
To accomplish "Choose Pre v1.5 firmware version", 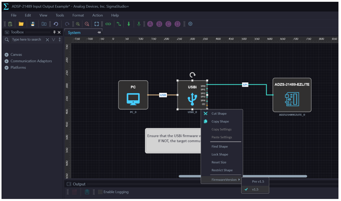I will (255, 181).
